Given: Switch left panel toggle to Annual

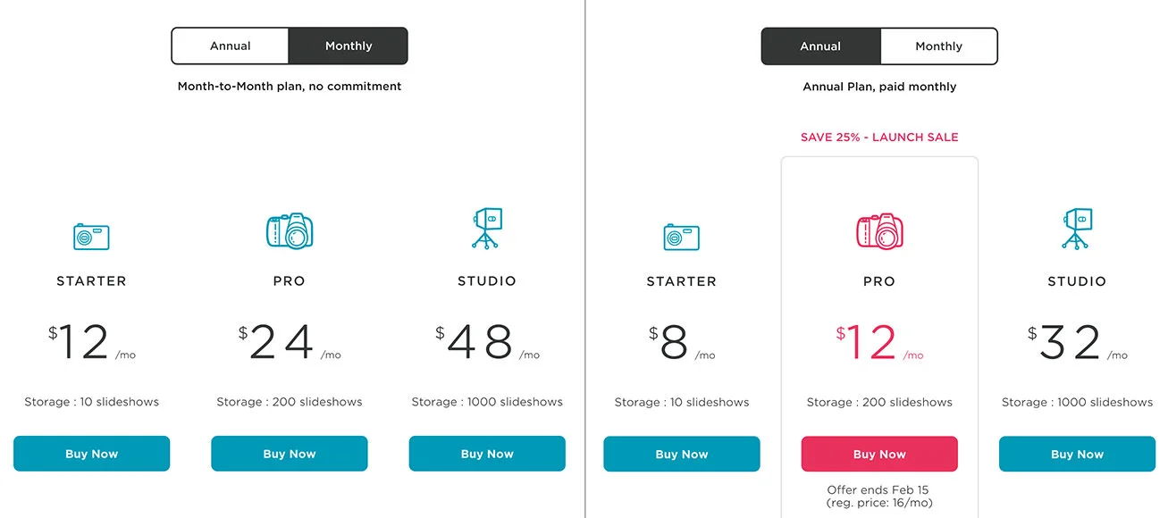Looking at the screenshot, I should 231,46.
